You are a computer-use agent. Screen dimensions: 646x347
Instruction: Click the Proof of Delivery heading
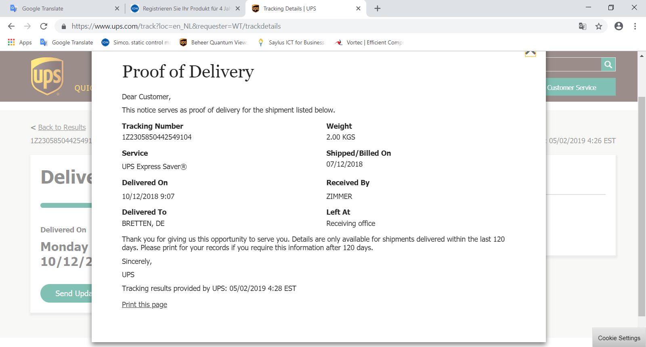(188, 72)
